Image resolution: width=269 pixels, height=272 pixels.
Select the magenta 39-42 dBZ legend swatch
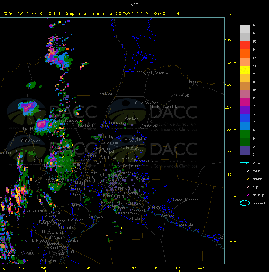(x=244, y=102)
